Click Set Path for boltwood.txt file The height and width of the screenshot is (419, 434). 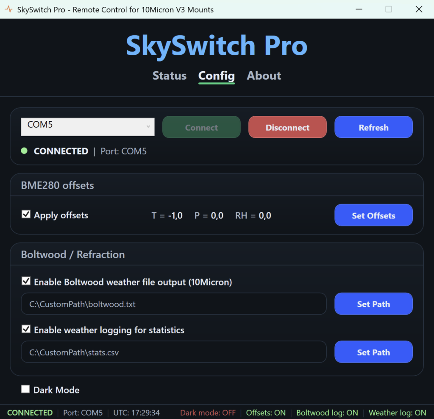[x=373, y=304]
